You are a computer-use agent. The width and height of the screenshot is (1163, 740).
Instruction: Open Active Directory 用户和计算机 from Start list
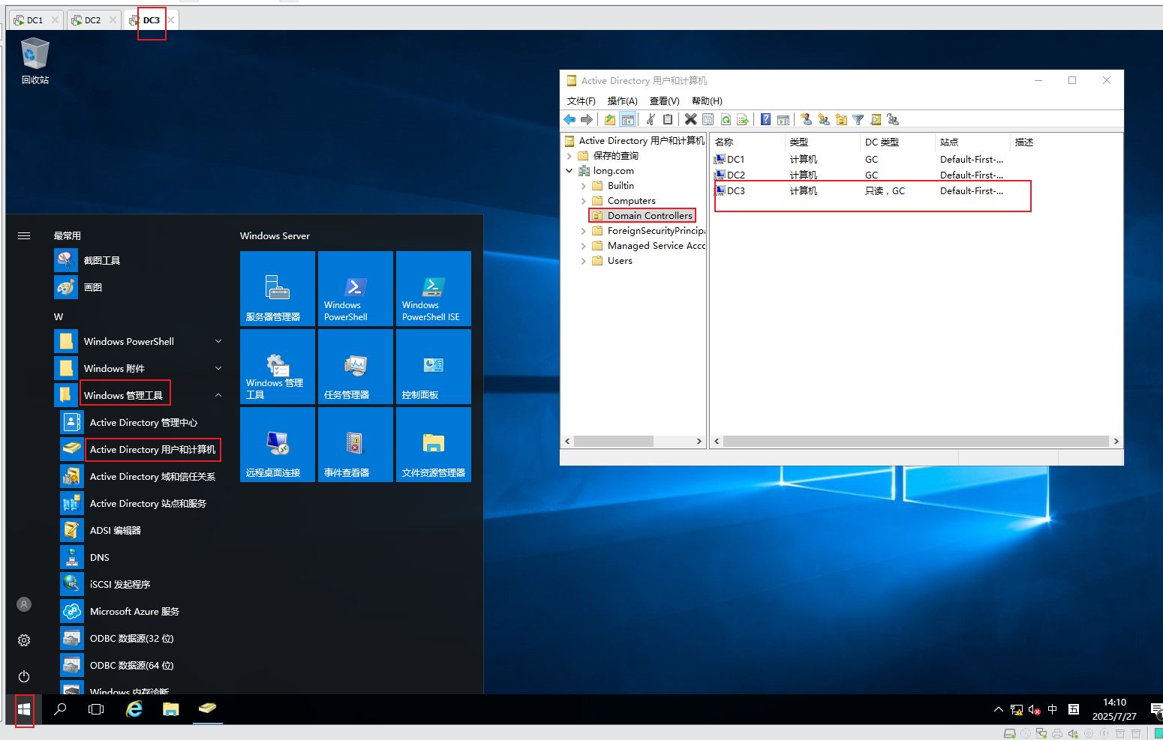(x=140, y=449)
